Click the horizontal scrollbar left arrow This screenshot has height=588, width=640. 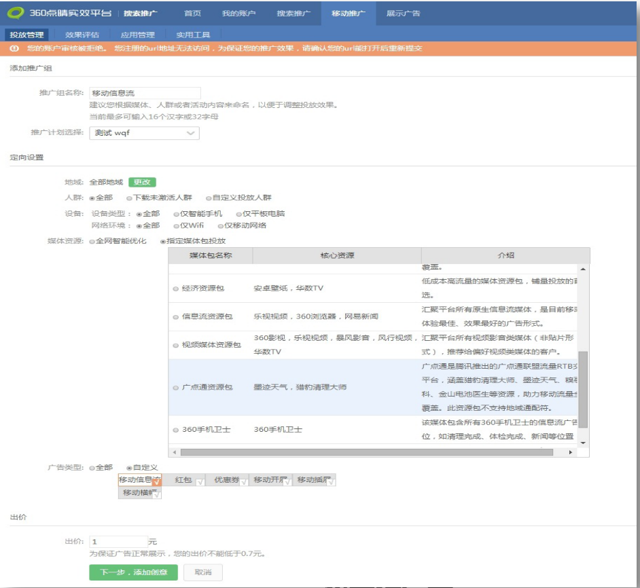tap(175, 452)
